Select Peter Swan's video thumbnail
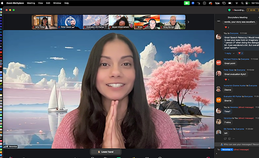 (x=70, y=22)
